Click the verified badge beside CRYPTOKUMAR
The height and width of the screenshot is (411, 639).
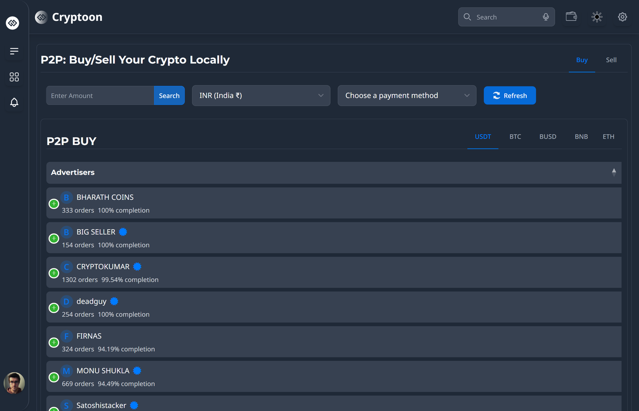pyautogui.click(x=137, y=266)
